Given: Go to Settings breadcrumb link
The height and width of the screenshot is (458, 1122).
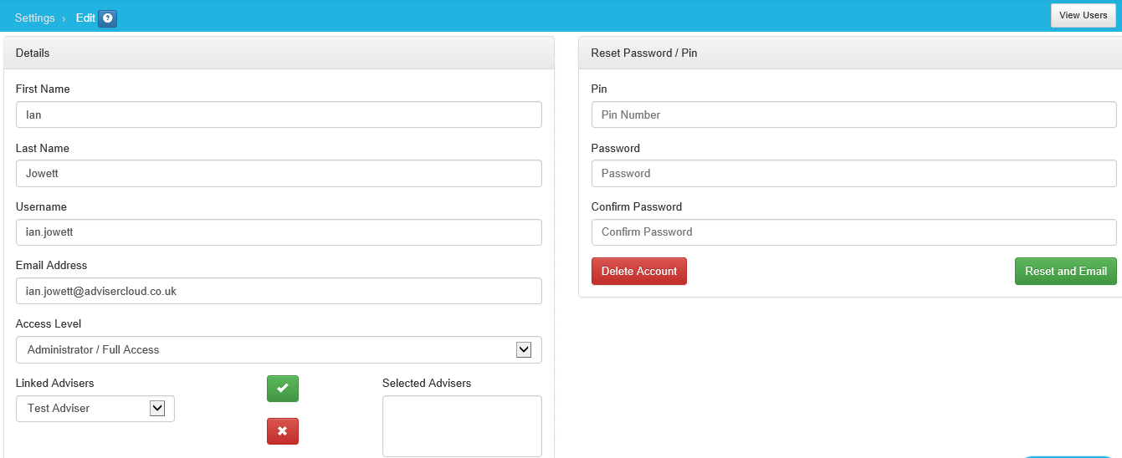Looking at the screenshot, I should click(x=34, y=18).
